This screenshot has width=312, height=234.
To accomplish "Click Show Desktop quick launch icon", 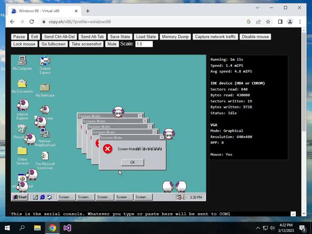I will [x=35, y=197].
